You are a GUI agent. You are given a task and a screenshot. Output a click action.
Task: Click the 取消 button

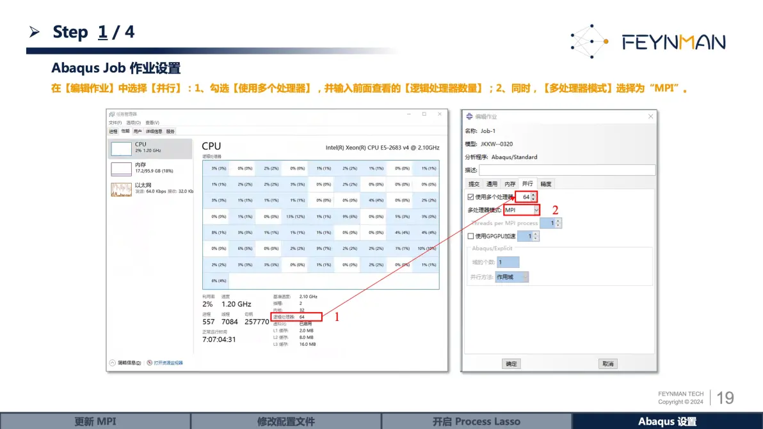tap(607, 364)
